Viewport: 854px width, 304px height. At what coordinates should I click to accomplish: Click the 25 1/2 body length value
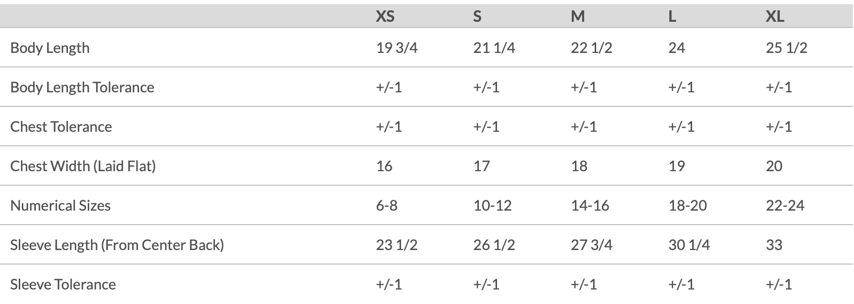[787, 48]
